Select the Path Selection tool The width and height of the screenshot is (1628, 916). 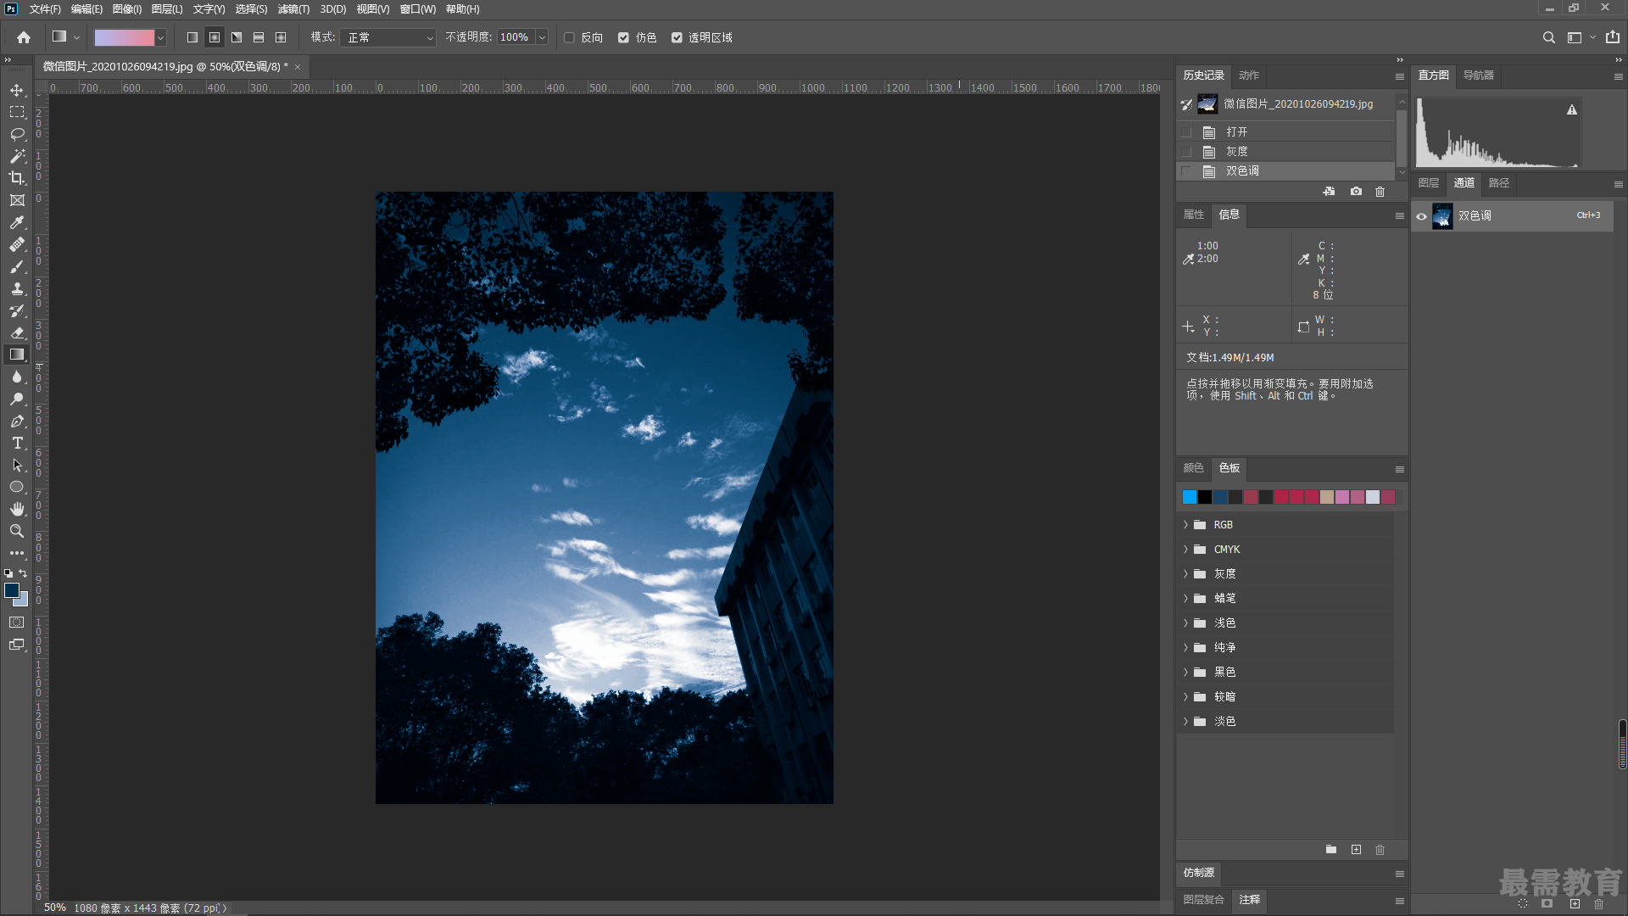point(17,465)
